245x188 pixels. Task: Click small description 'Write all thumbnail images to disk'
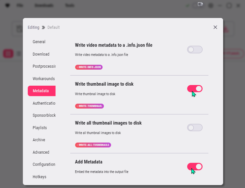(98, 133)
